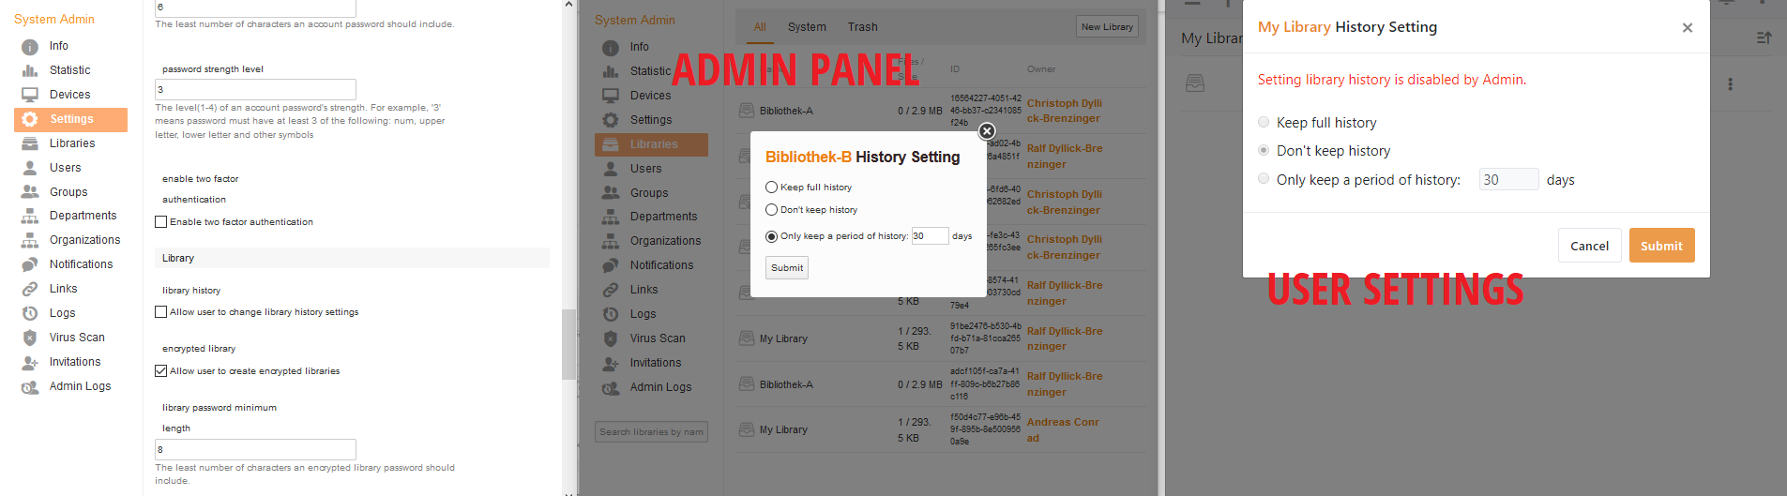The image size is (1787, 496).
Task: Click the library icon next to Andreas Conrad's My Library
Action: [x=747, y=429]
